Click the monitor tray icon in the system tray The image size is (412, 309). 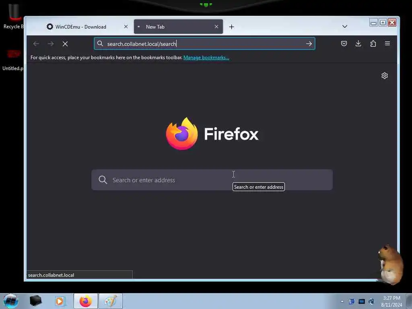362,301
